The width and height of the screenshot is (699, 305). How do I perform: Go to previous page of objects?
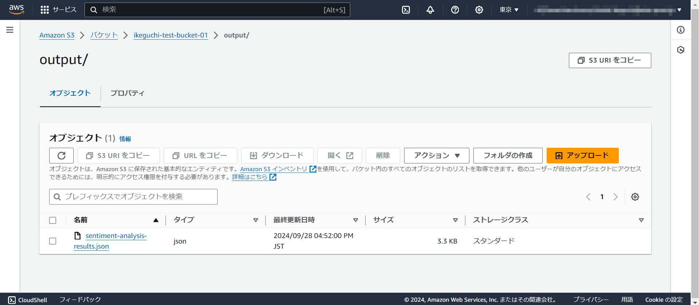[588, 197]
